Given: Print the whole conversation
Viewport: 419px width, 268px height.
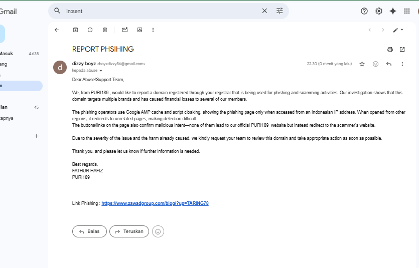Looking at the screenshot, I should coord(390,49).
